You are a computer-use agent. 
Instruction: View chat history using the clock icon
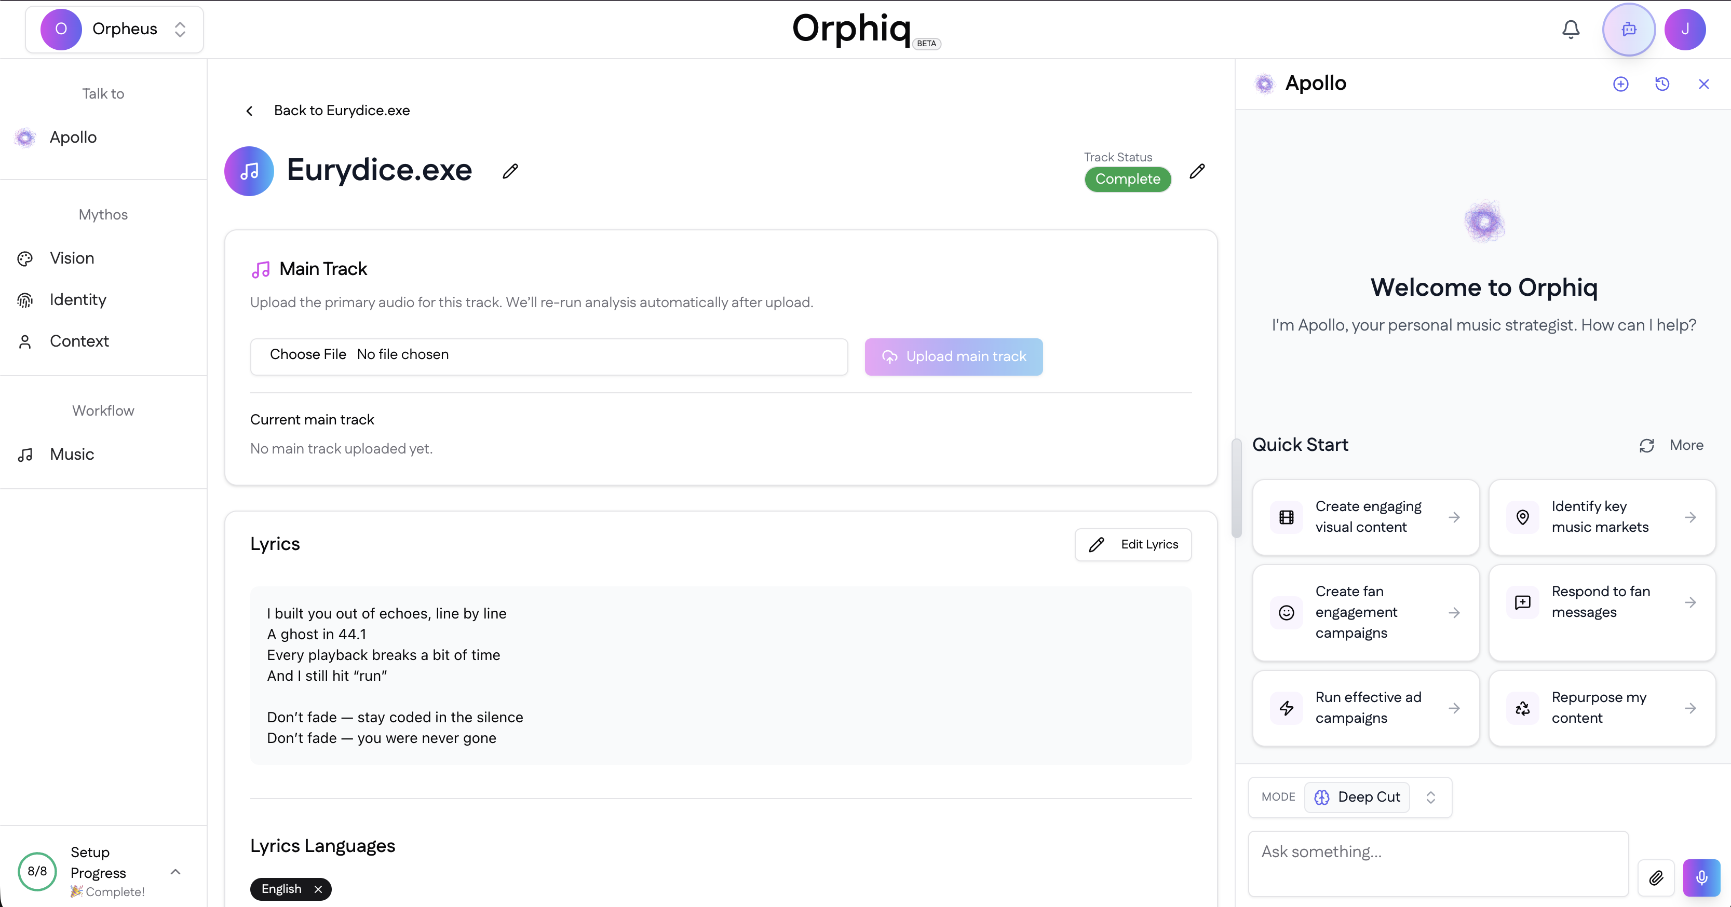click(1662, 83)
